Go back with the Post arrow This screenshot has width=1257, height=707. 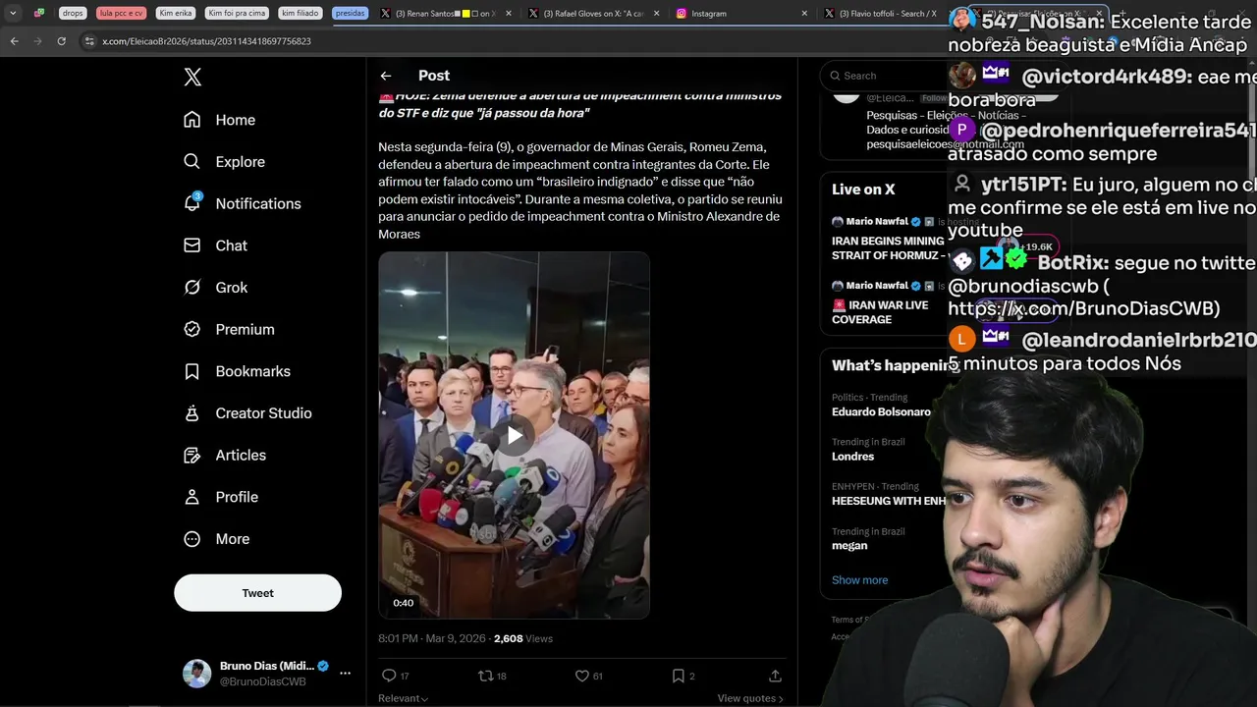tap(386, 76)
